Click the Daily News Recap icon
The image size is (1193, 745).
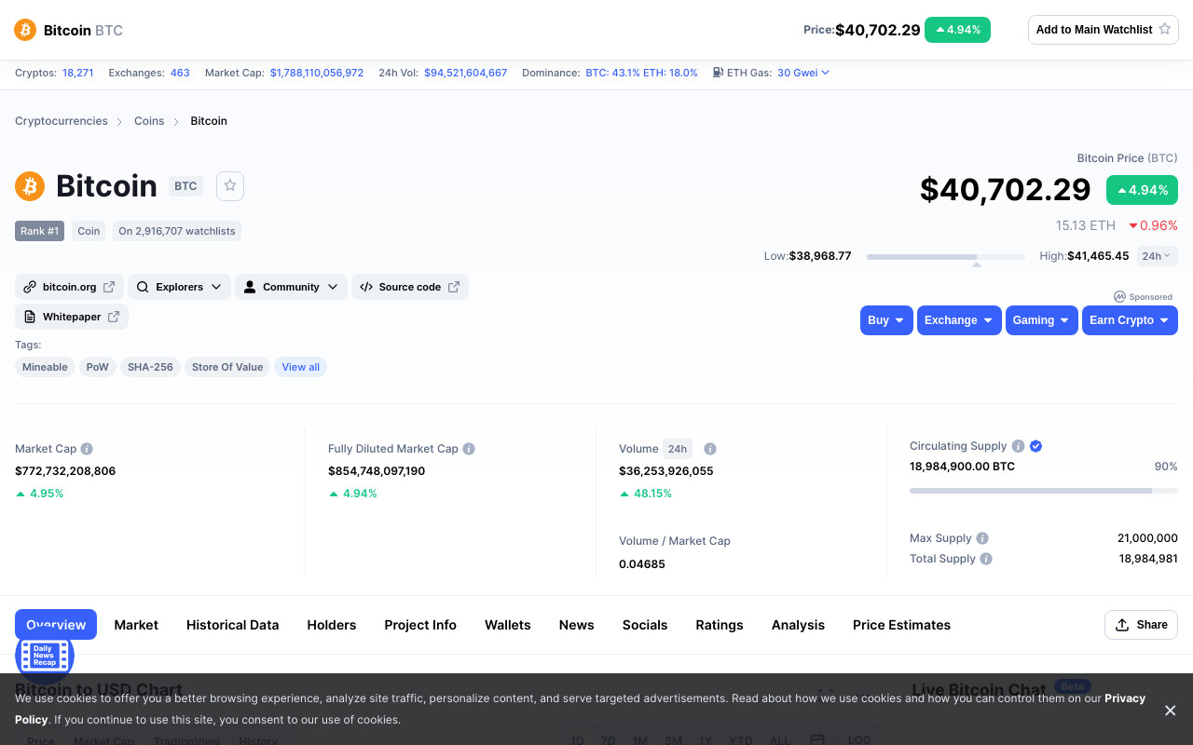click(x=45, y=655)
